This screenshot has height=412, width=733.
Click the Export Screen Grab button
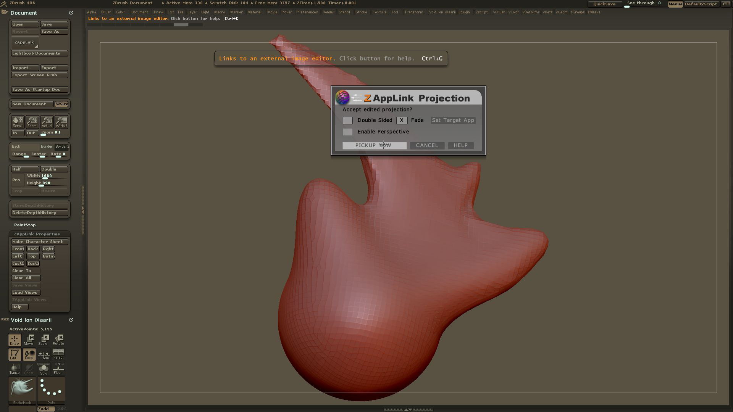pos(40,75)
